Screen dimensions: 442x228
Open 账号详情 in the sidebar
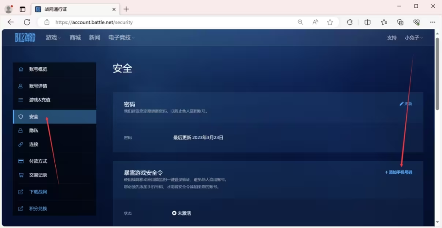tap(54, 86)
